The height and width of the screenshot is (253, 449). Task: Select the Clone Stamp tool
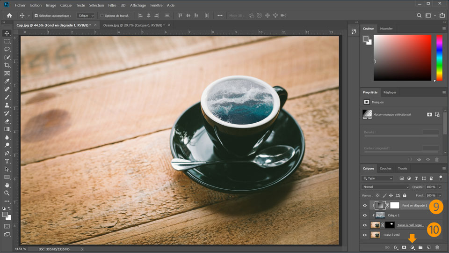(x=7, y=105)
